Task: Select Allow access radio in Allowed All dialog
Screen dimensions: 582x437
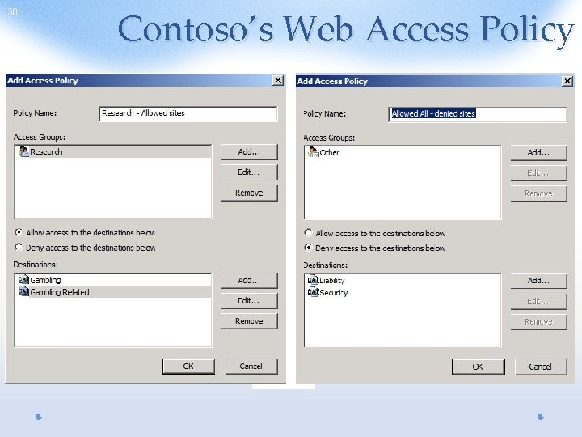Action: coord(308,233)
